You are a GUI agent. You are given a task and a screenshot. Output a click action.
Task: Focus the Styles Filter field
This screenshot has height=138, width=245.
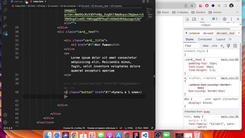[192, 46]
